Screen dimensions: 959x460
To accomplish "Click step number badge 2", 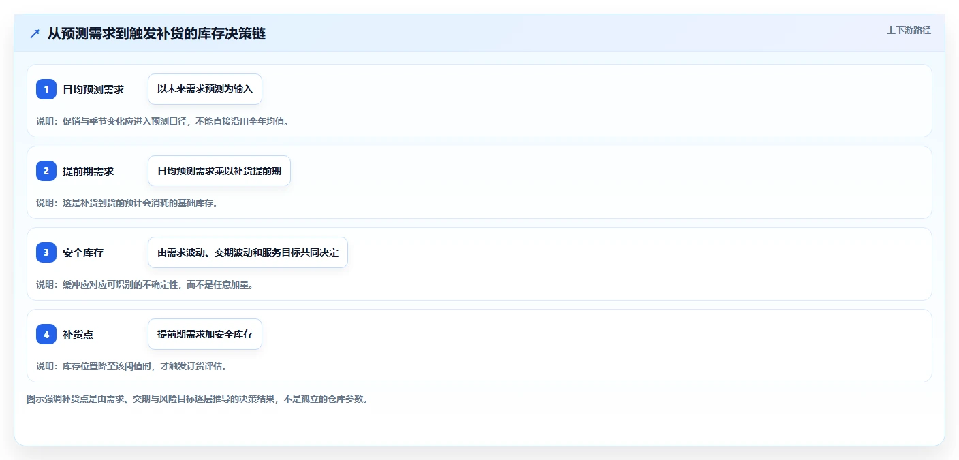I will tap(46, 171).
